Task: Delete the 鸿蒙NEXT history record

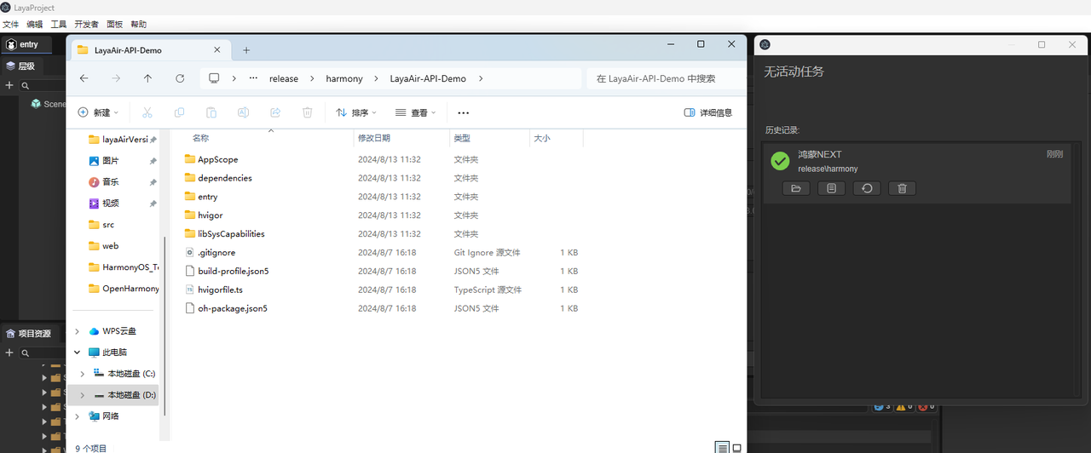Action: tap(902, 188)
